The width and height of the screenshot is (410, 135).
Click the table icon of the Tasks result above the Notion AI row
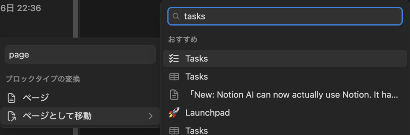point(174,77)
